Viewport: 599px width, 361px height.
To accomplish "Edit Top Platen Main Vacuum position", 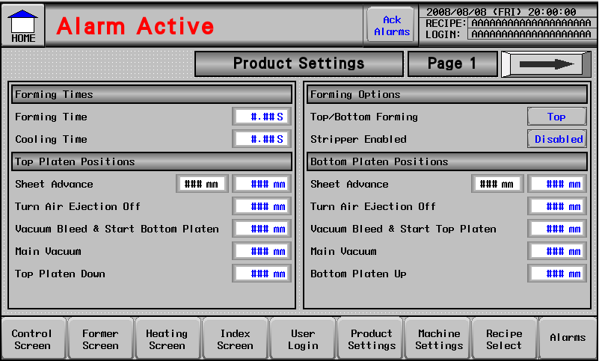I will (x=261, y=251).
